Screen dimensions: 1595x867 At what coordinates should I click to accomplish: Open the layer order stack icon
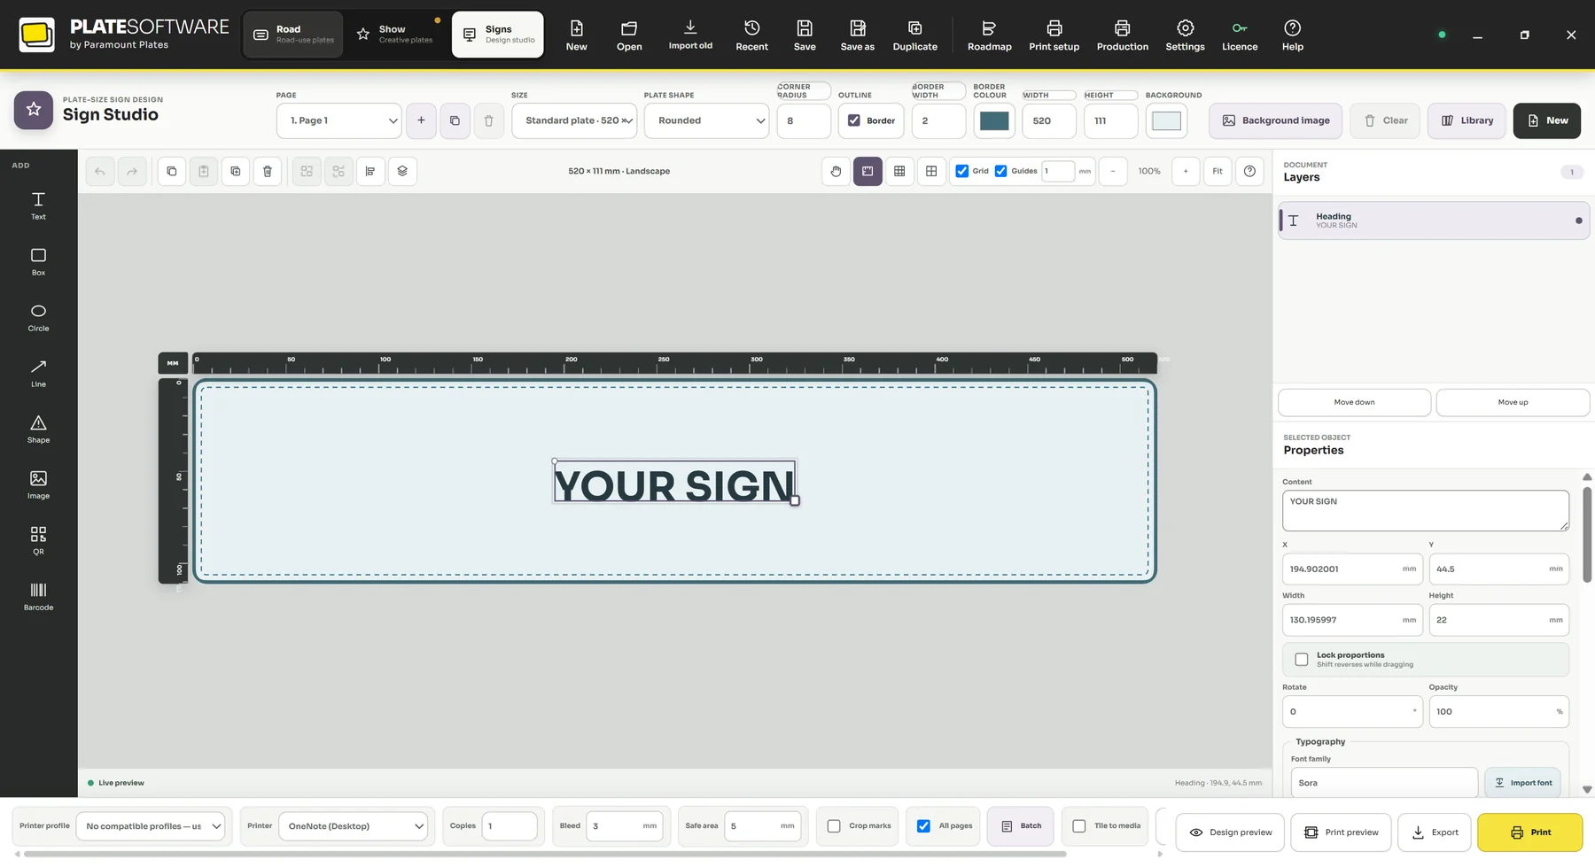pos(402,171)
